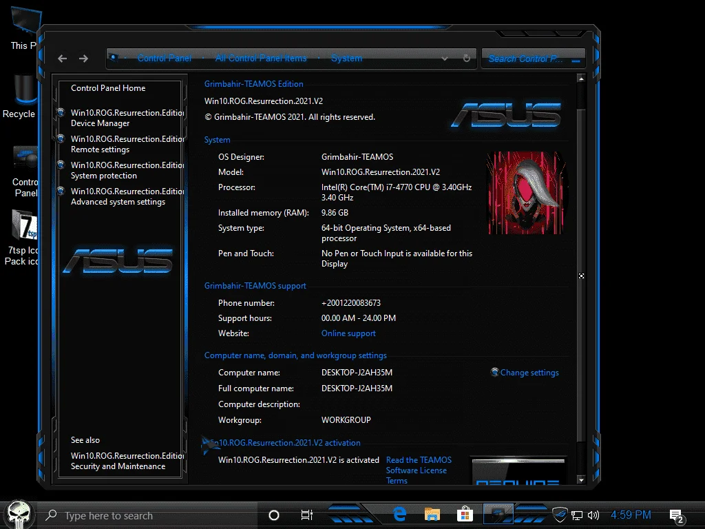Read the TEAMOS Software License Terms
Image resolution: width=705 pixels, height=529 pixels.
pos(419,470)
